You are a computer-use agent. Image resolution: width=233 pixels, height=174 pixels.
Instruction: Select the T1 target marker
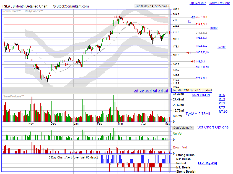point(189,21)
